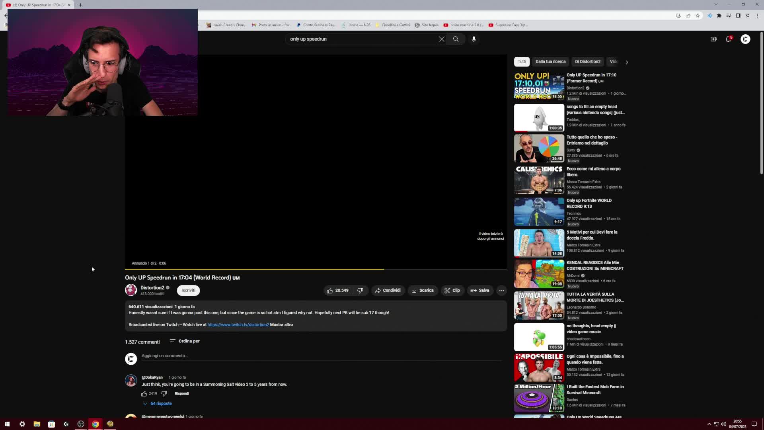
Task: Open the create video icon
Action: click(714, 39)
